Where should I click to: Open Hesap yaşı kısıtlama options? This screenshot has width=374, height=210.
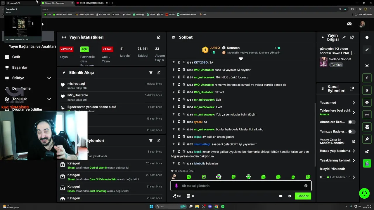pyautogui.click(x=337, y=151)
